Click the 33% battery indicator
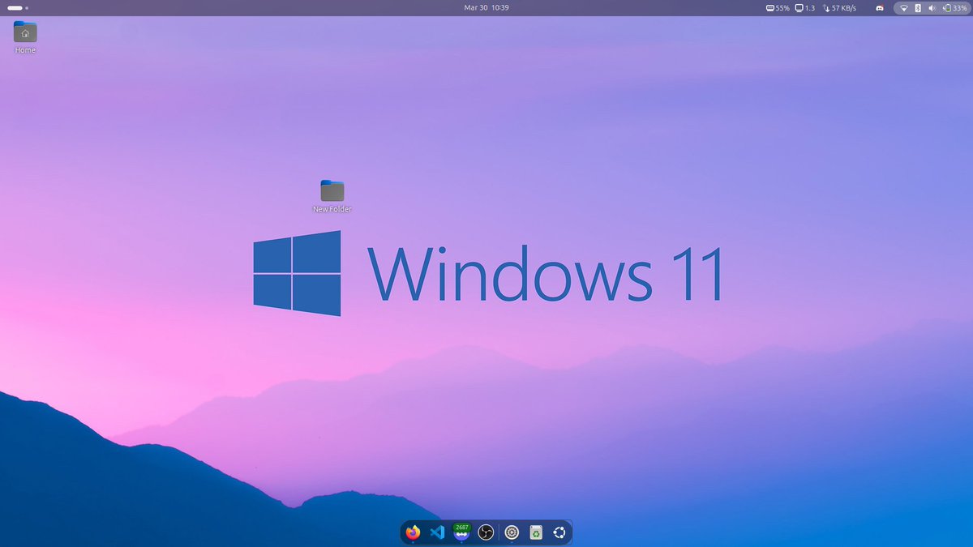 [954, 8]
